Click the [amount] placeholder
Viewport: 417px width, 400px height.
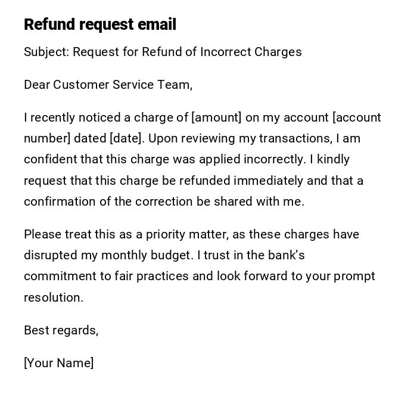(216, 117)
